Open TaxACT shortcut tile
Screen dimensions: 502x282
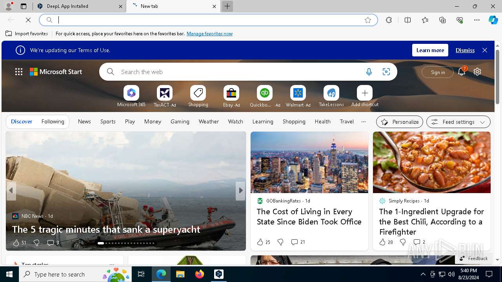click(165, 96)
